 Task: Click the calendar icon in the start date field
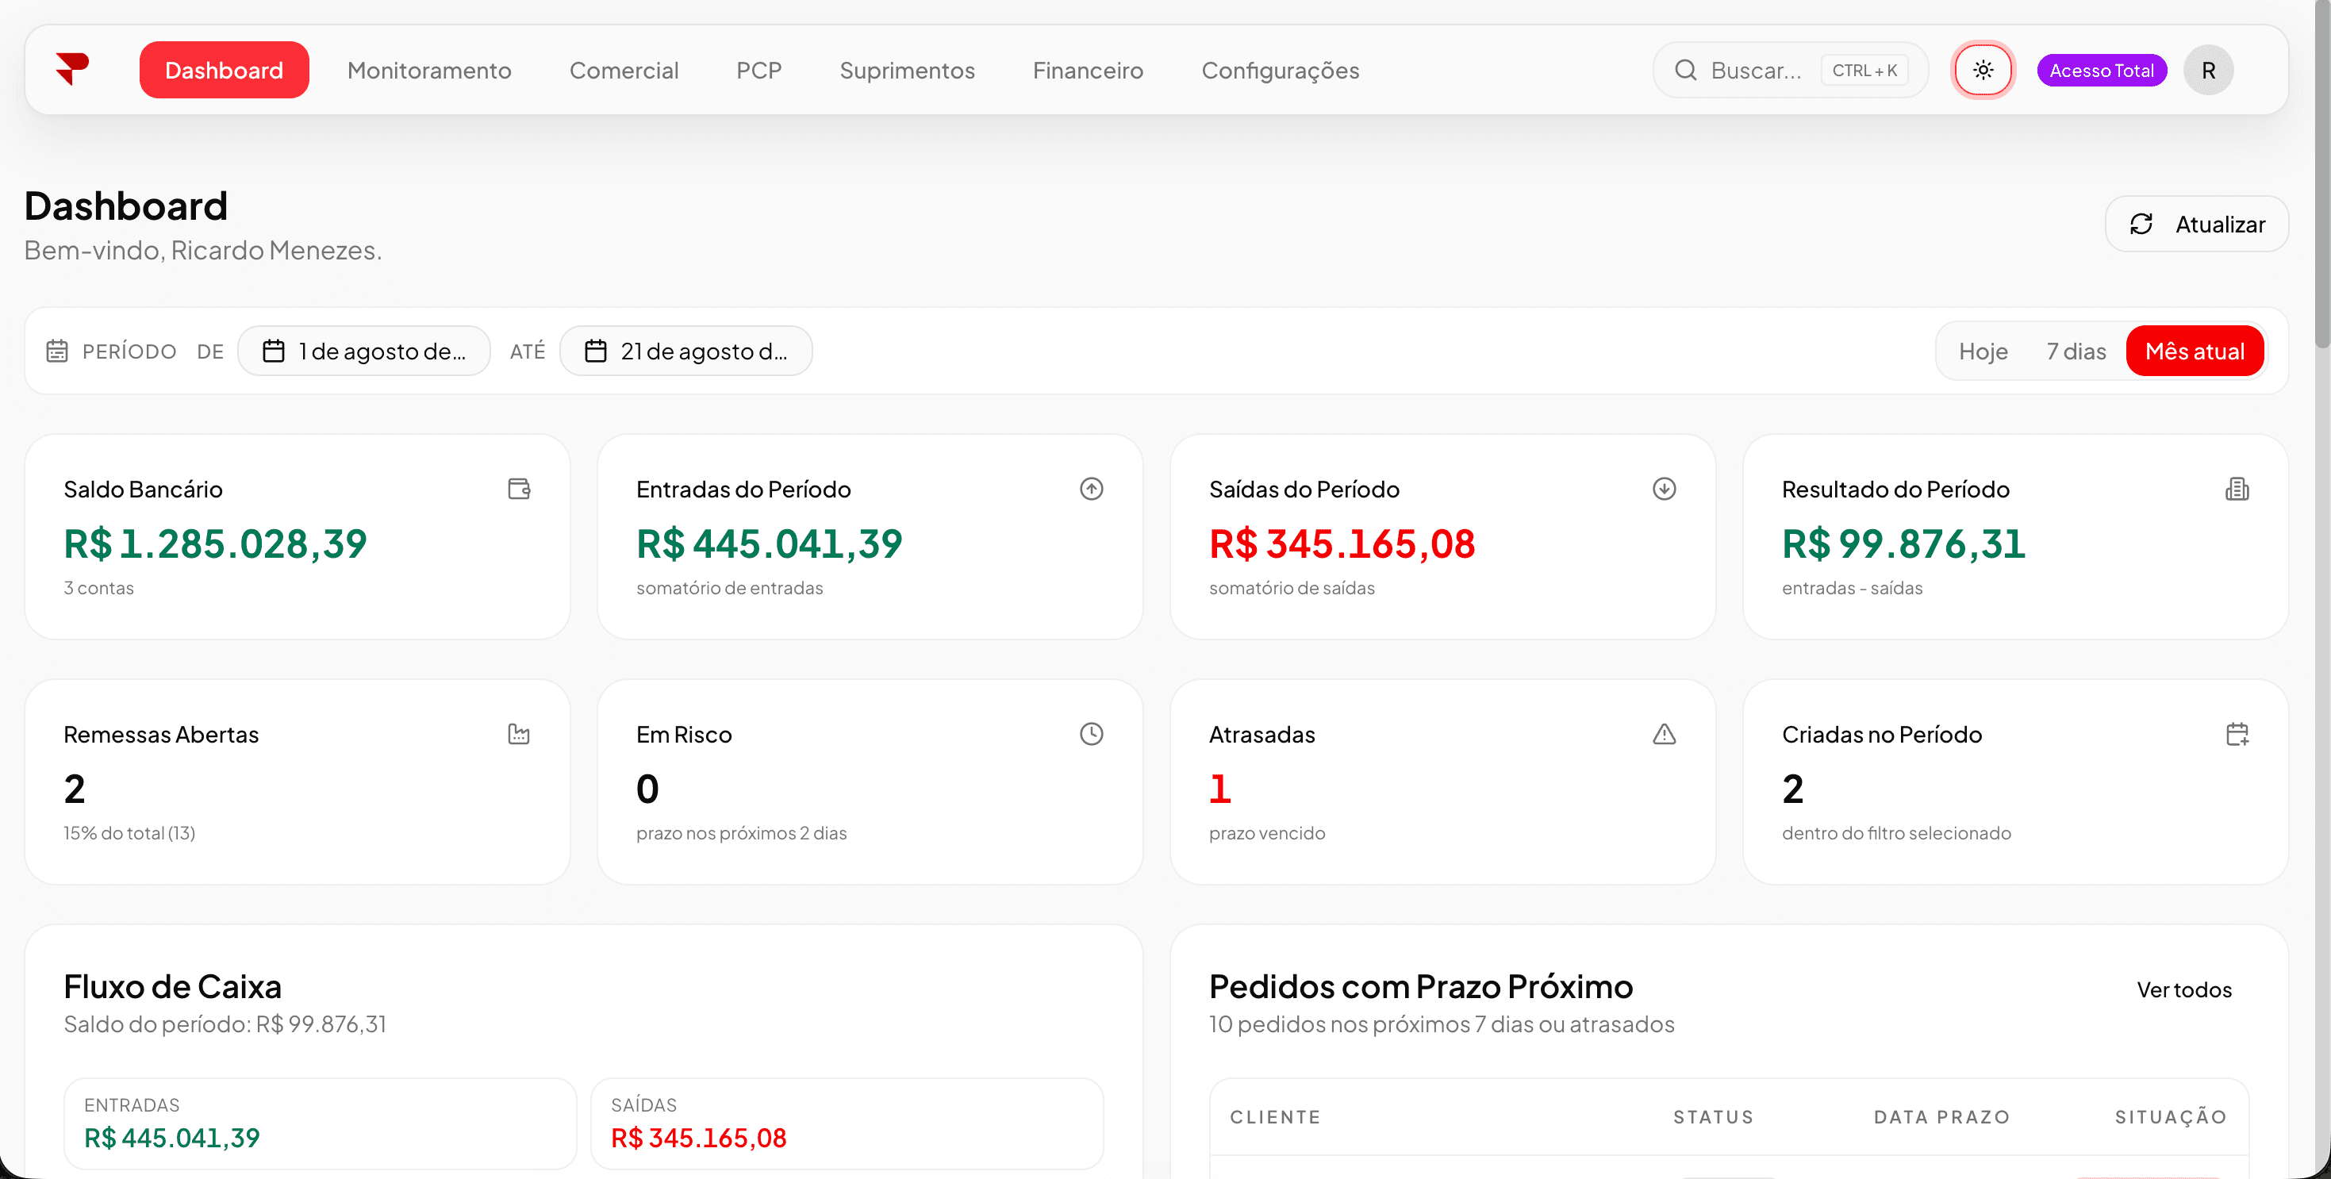coord(273,351)
